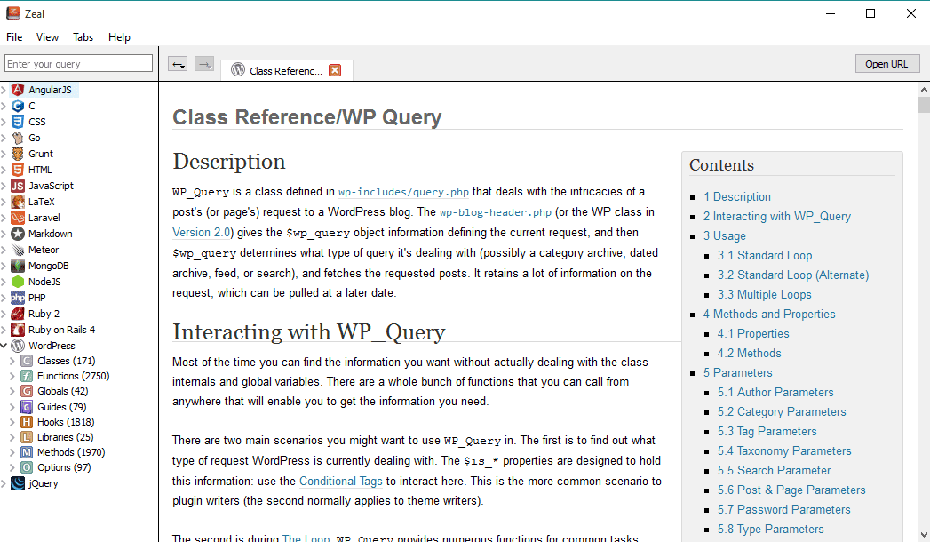Click the PHP docset icon

18,298
